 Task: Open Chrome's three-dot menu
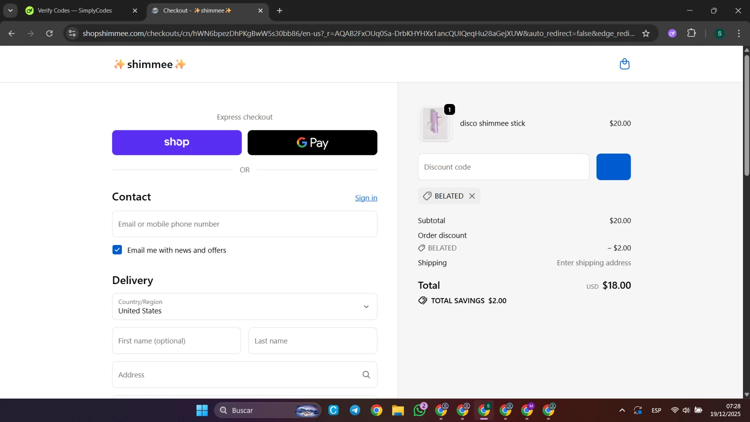click(739, 33)
